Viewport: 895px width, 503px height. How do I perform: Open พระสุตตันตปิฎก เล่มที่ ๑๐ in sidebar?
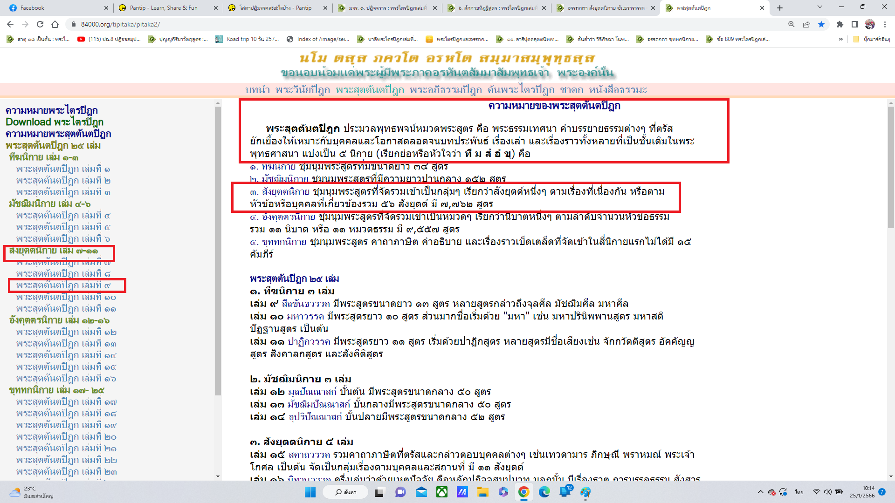[x=66, y=297]
